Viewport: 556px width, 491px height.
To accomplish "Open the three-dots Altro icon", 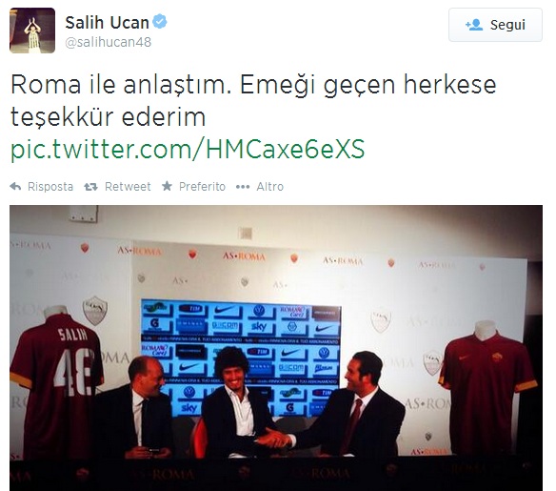I will 243,187.
